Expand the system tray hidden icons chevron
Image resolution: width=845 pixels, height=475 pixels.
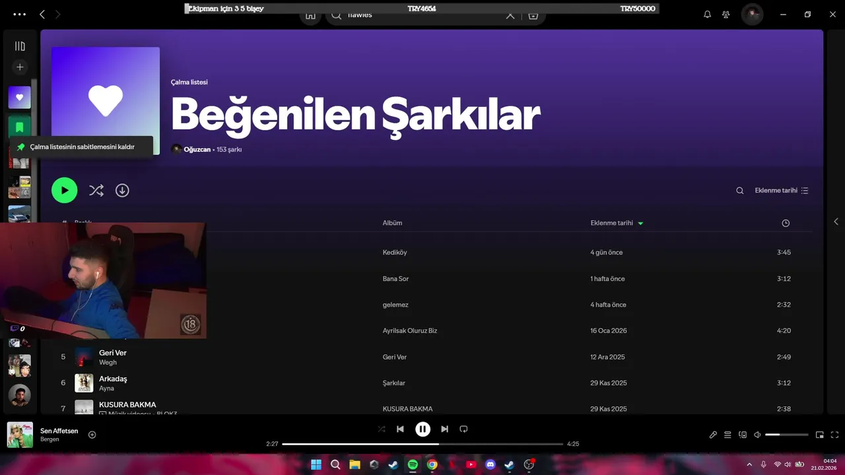(x=749, y=464)
